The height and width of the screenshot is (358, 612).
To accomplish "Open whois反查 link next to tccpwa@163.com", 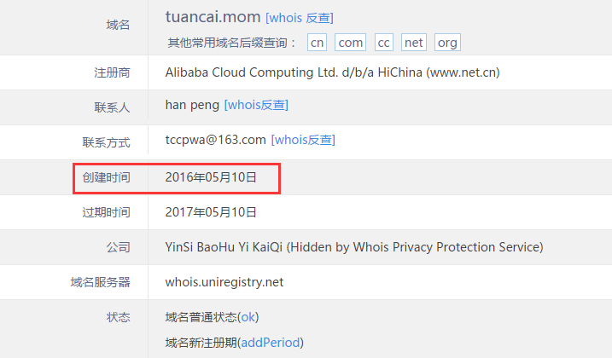I will click(303, 140).
